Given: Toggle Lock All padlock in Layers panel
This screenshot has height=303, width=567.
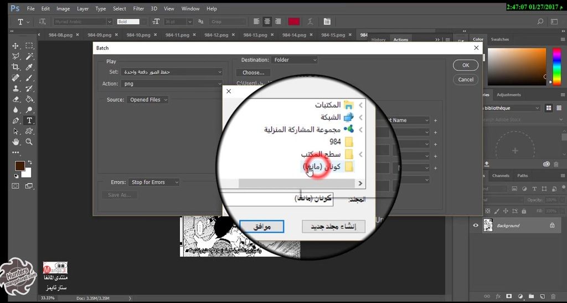Looking at the screenshot, I should pos(524,211).
